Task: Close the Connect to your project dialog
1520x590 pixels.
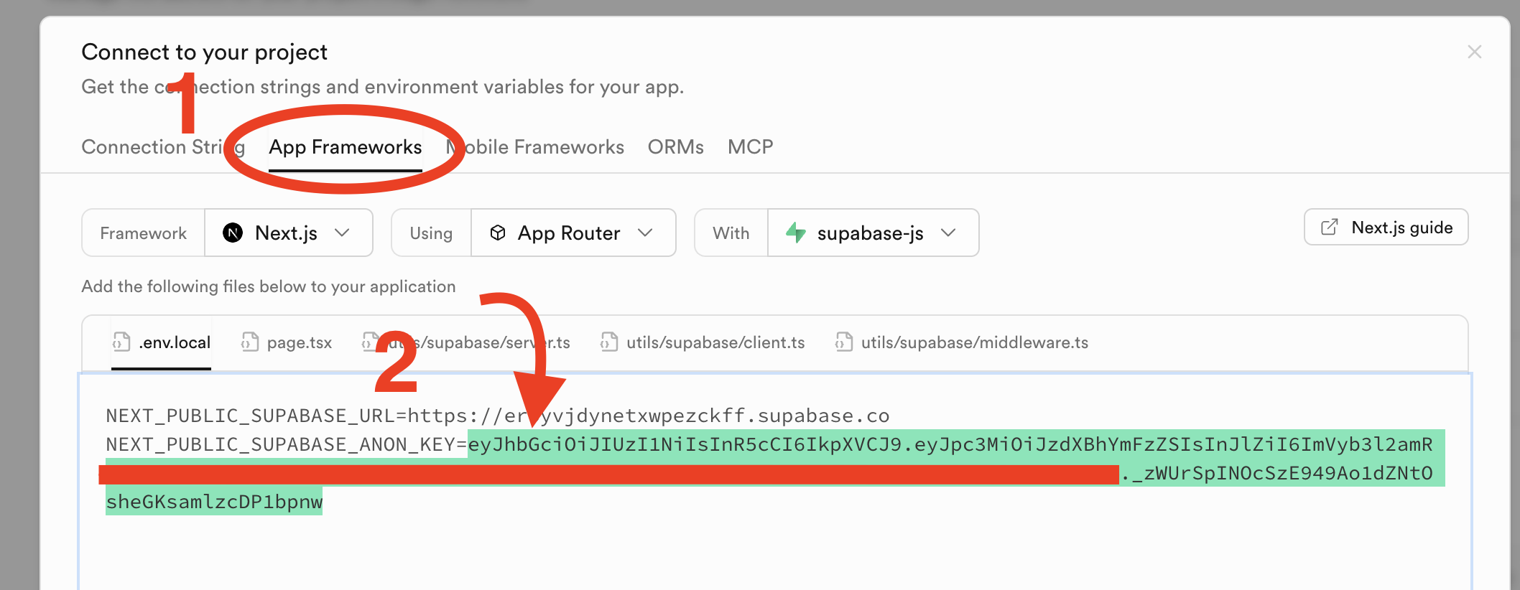Action: [x=1474, y=52]
